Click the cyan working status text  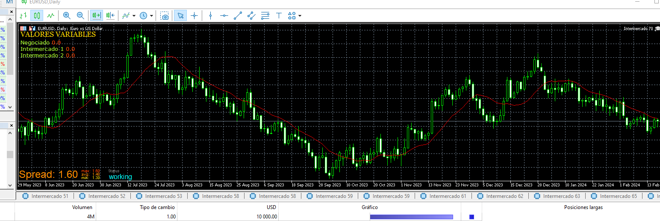(121, 177)
